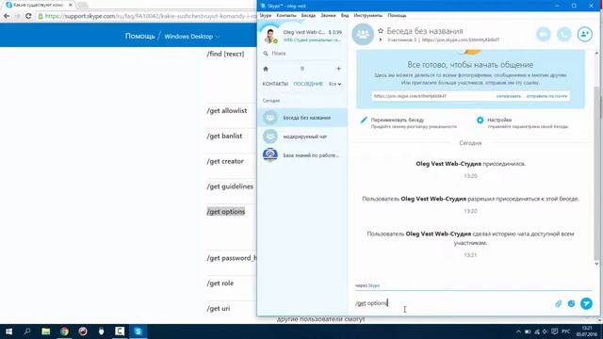Open the Контакты menu

(x=286, y=15)
